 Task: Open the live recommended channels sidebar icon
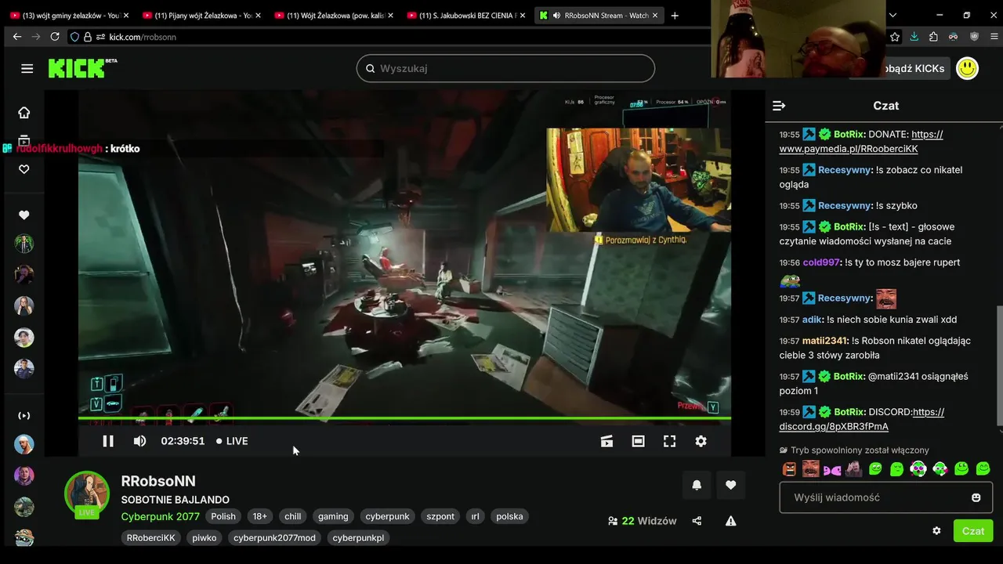(x=24, y=415)
